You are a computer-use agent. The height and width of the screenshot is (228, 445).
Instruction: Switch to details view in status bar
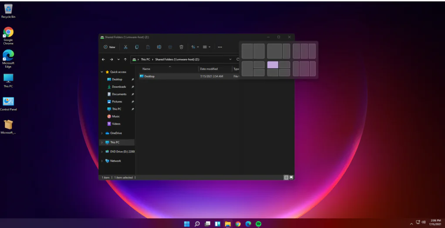point(286,178)
